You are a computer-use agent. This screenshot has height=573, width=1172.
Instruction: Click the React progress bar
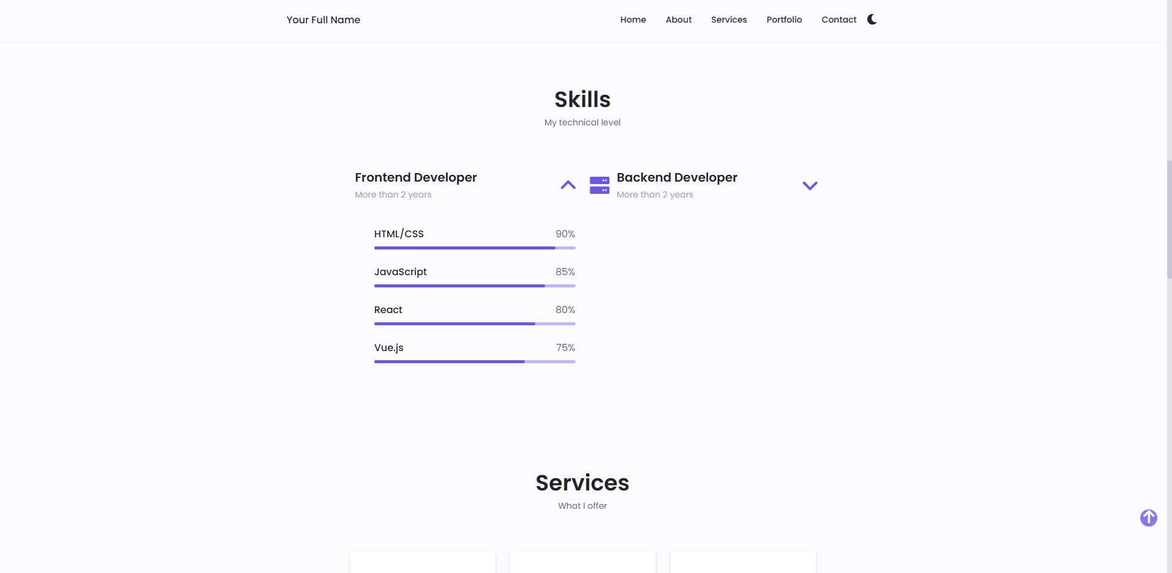[475, 324]
